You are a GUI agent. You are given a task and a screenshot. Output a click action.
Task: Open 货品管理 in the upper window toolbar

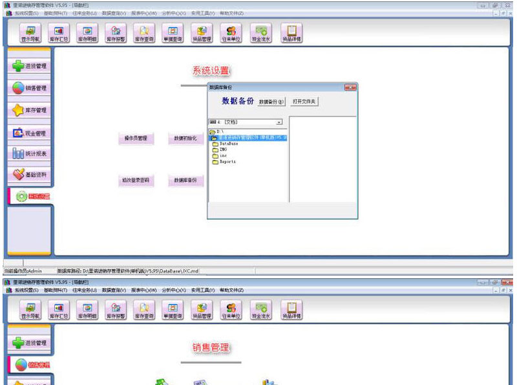[202, 33]
